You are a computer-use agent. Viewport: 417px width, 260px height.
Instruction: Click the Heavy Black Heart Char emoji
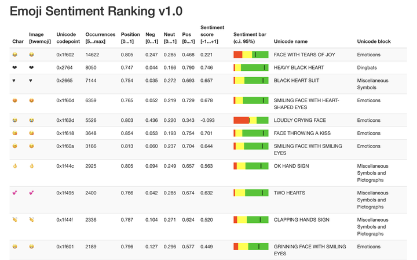pos(14,67)
